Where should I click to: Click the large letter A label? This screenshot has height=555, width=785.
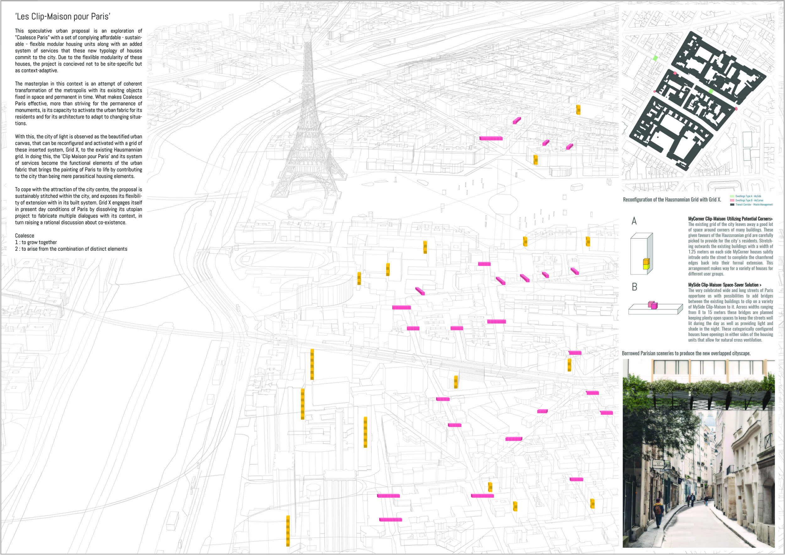tap(634, 221)
